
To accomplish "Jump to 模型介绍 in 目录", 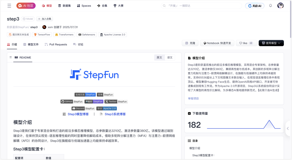I will tap(195, 148).
